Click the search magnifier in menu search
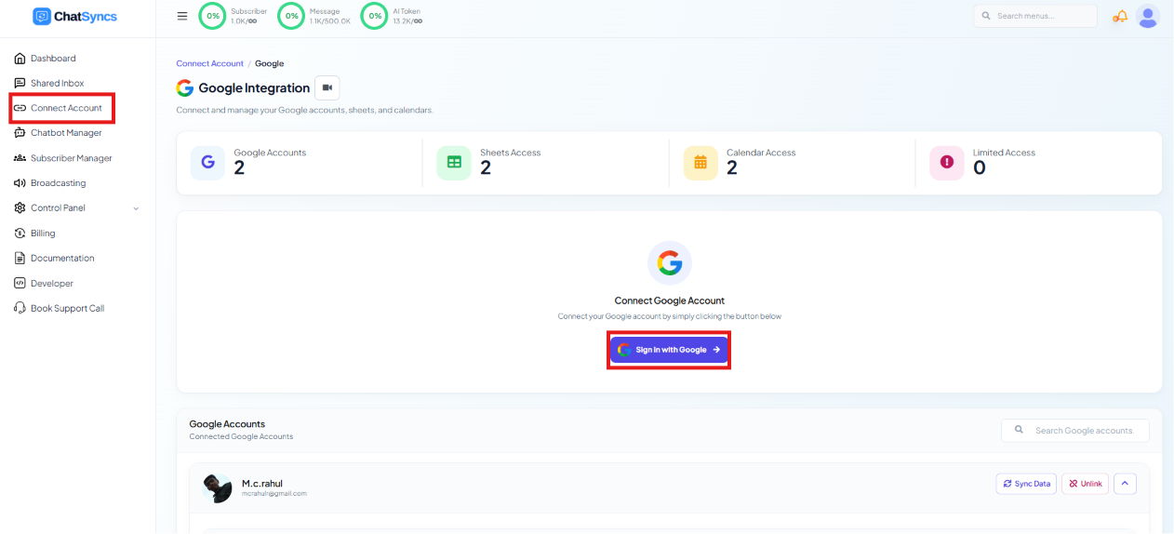This screenshot has width=1174, height=534. tap(986, 16)
